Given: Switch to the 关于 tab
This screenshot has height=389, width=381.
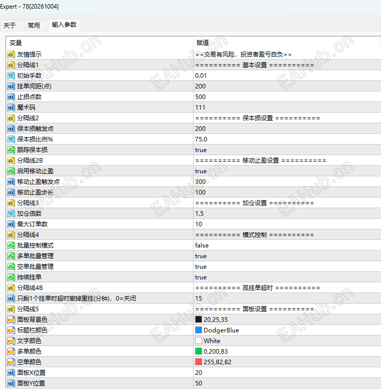Looking at the screenshot, I should click(x=10, y=25).
